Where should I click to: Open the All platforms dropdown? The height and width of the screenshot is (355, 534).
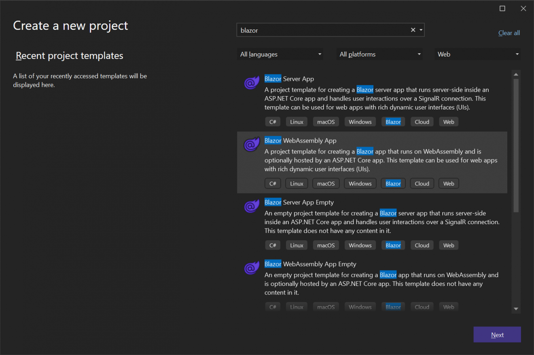379,54
